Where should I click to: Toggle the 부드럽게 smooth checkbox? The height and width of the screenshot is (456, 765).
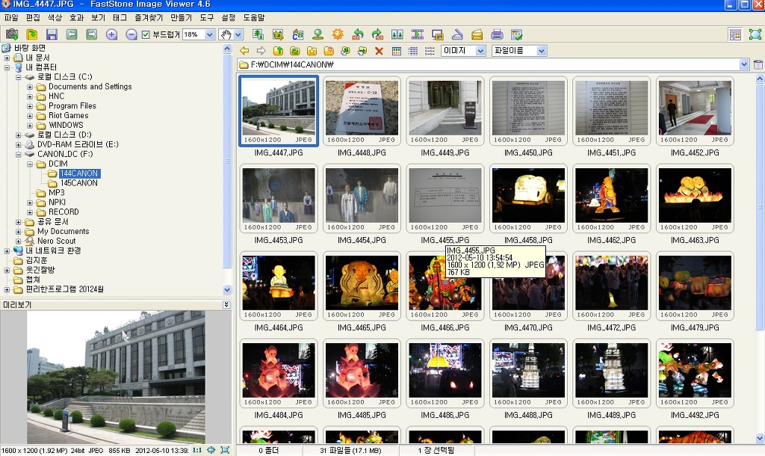[x=146, y=34]
